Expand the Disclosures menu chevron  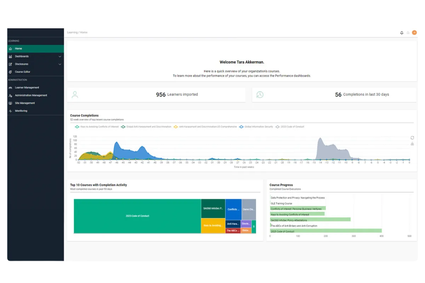pyautogui.click(x=59, y=64)
